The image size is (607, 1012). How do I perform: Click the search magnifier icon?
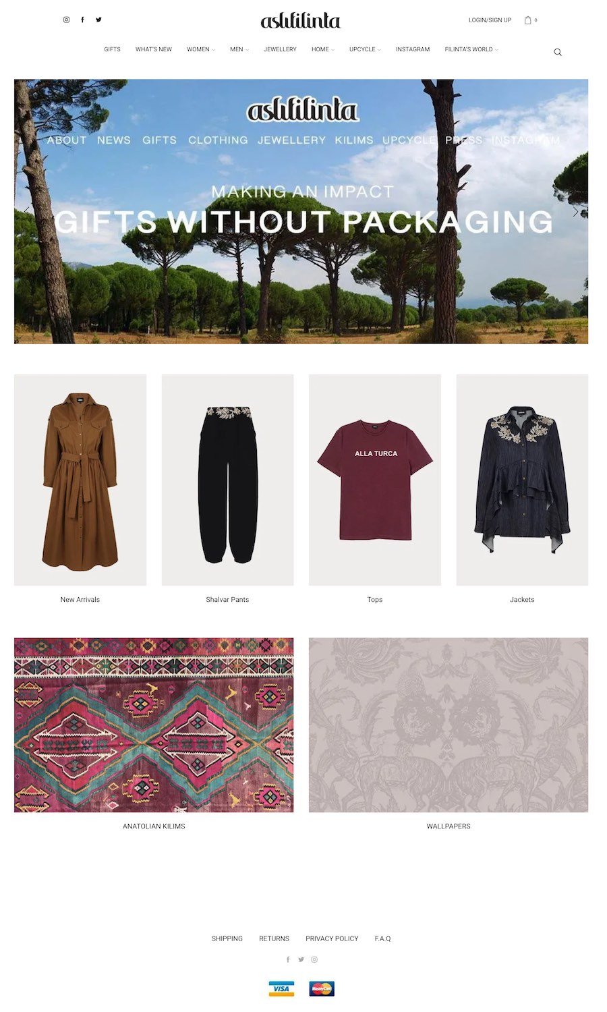pos(558,52)
